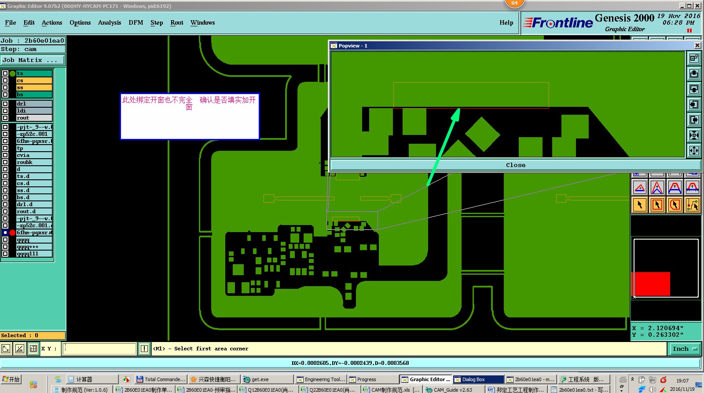Toggle the checkbox for layer ldi
The image size is (704, 393).
pos(5,111)
